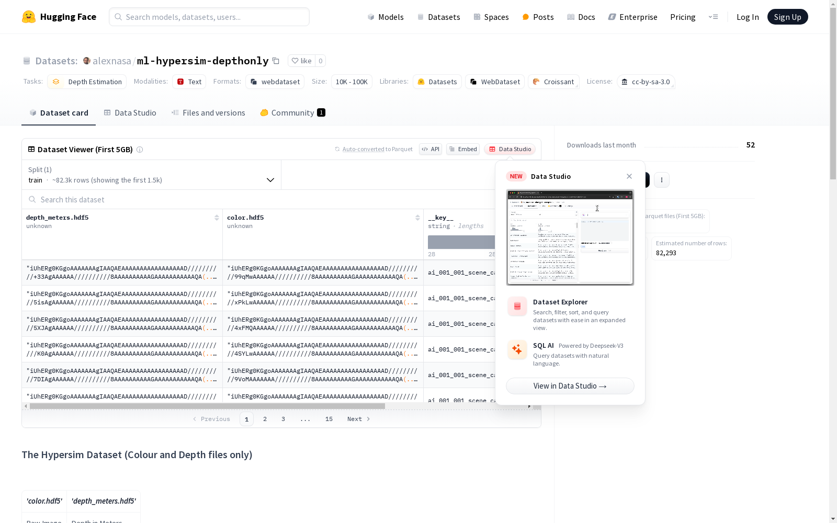
Task: Go to Spaces in the top navigation
Action: (491, 17)
